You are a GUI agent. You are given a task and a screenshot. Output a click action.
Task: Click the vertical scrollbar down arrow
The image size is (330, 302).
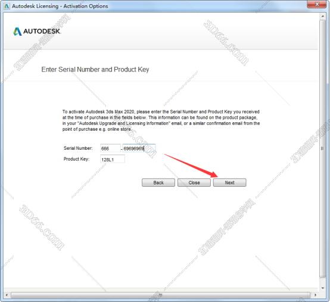click(x=323, y=288)
